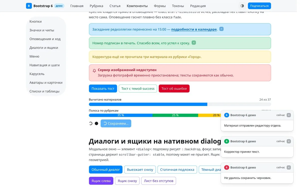Follow the 'подробности в календаре' link
The image size is (300, 187).
click(194, 29)
